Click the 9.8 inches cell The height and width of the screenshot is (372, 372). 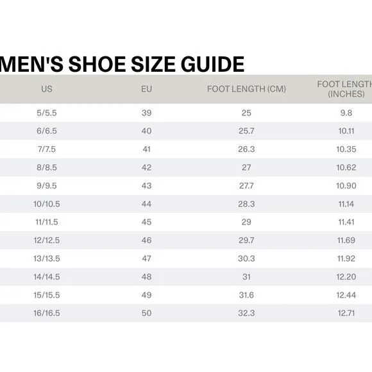346,113
